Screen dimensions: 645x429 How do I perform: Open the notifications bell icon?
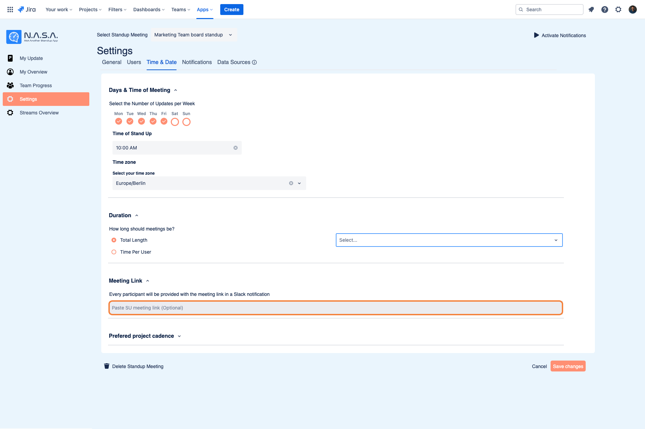coord(591,10)
